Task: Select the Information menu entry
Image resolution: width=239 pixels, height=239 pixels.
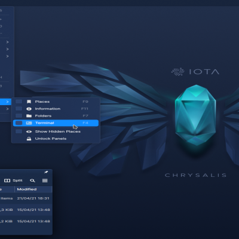Action: 56,109
